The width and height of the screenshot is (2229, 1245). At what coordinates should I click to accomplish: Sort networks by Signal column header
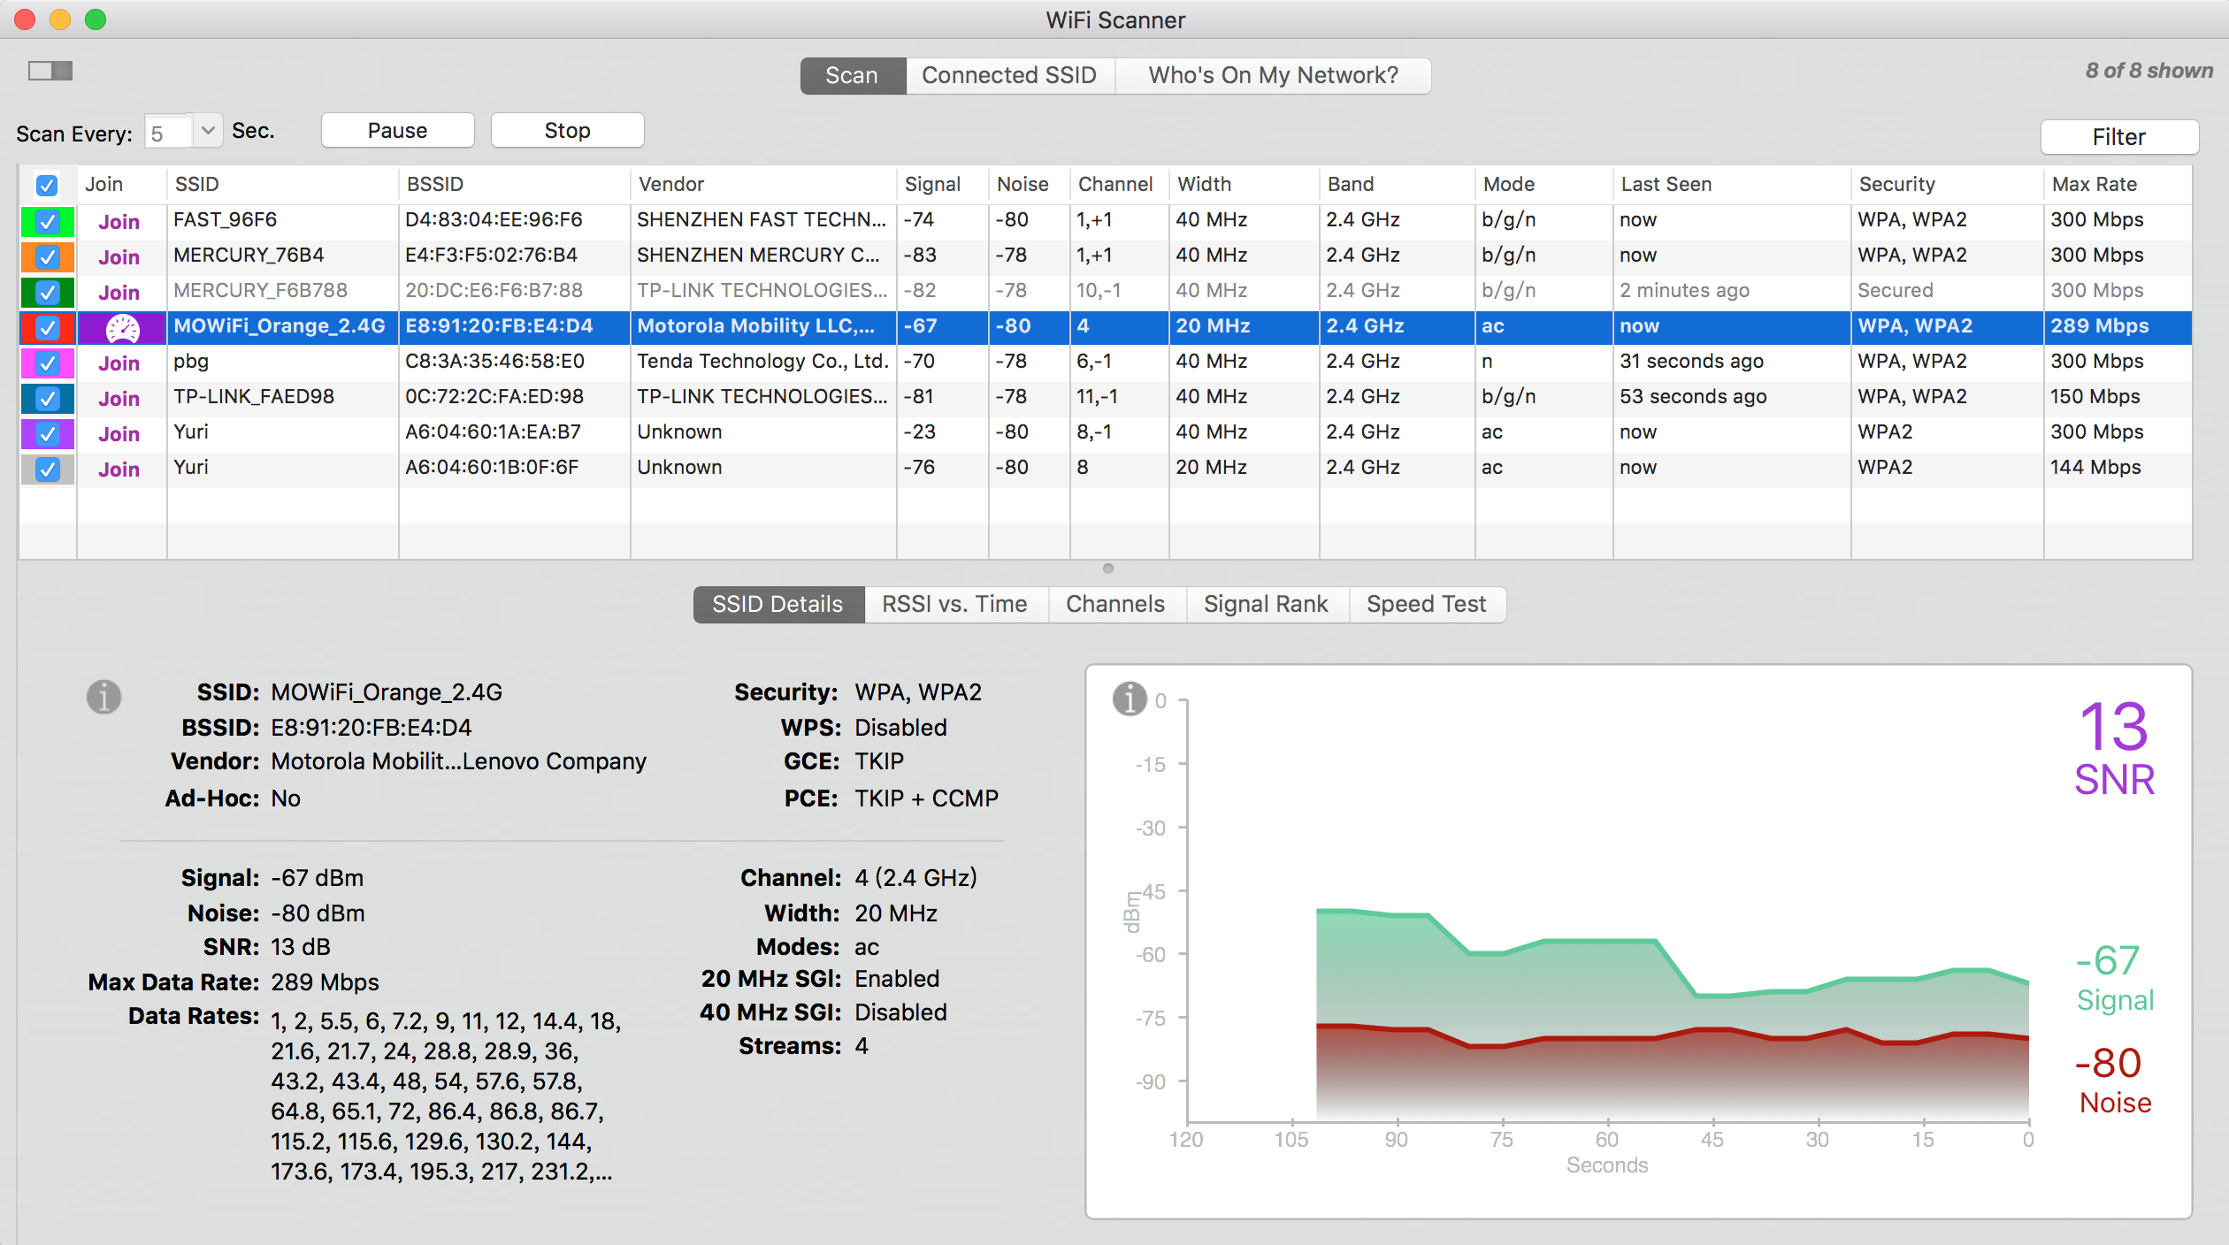pos(932,184)
